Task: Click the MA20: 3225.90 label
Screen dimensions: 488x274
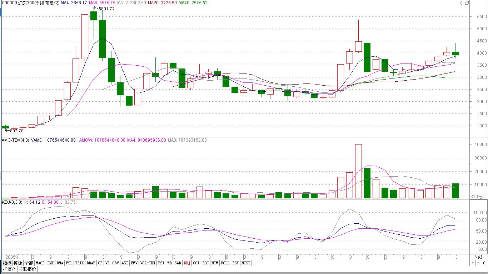Action: [162, 3]
